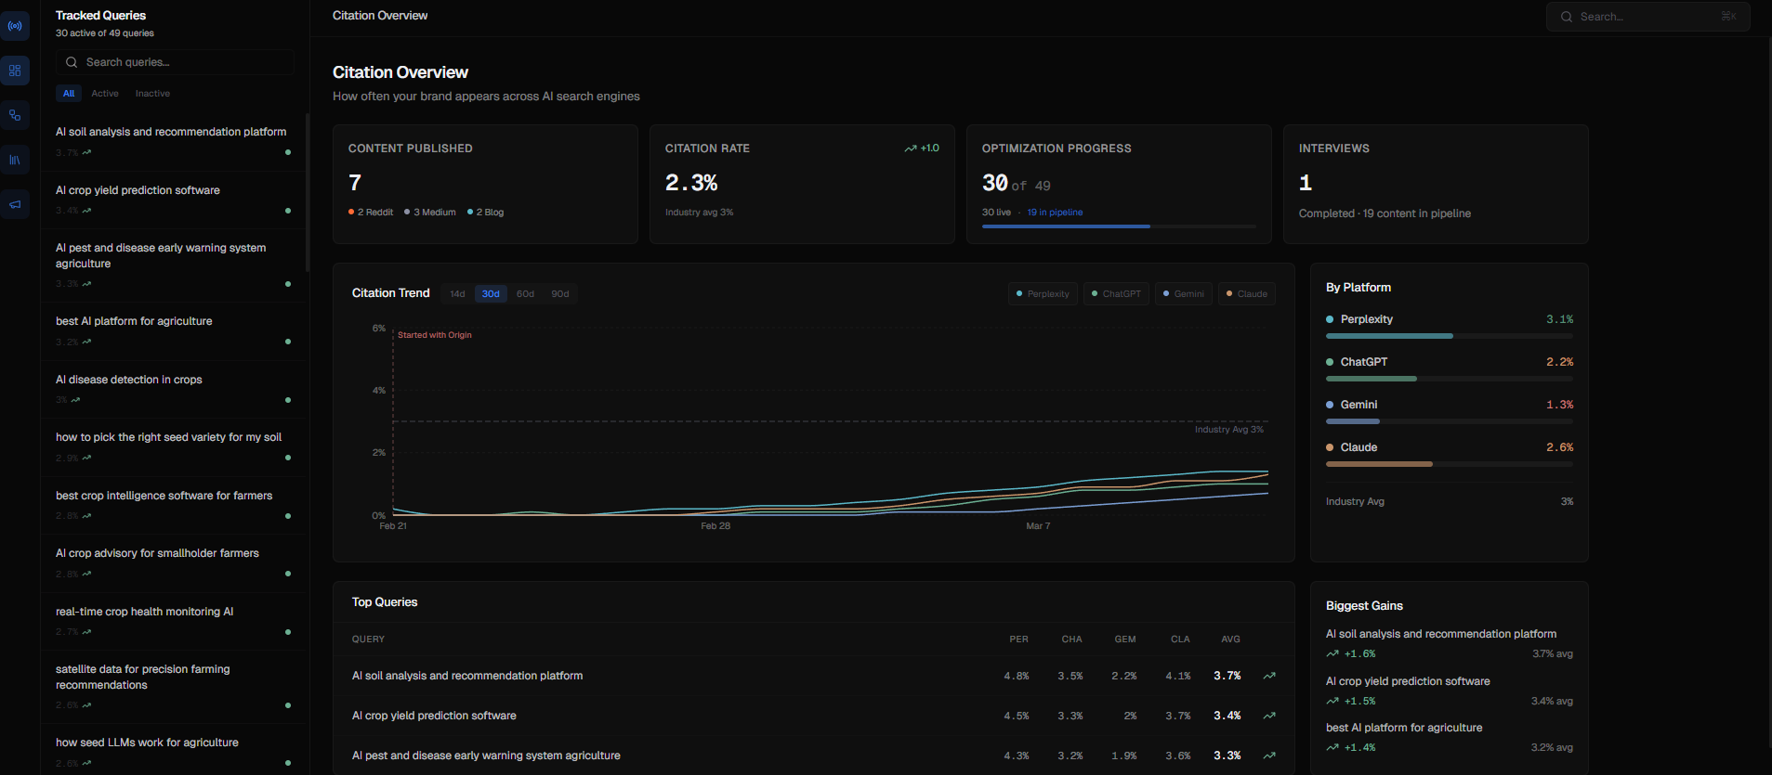Sort table by PER column header
Viewport: 1772px width, 775px height.
coord(1019,639)
